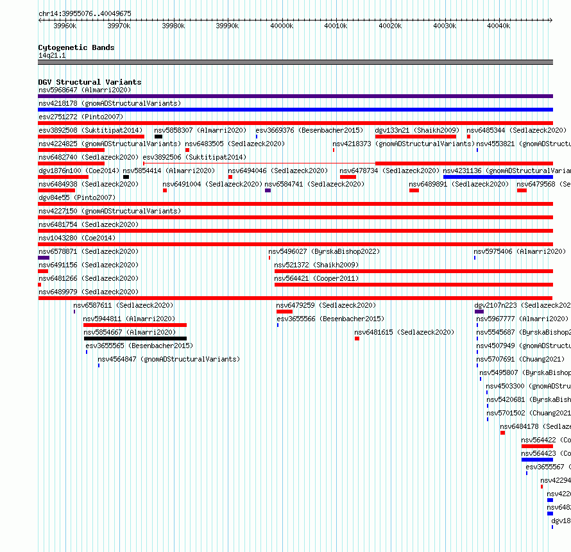Viewport: 571px width, 552px height.
Task: Select the blue nsv4231136 variant bar
Action: [x=498, y=177]
